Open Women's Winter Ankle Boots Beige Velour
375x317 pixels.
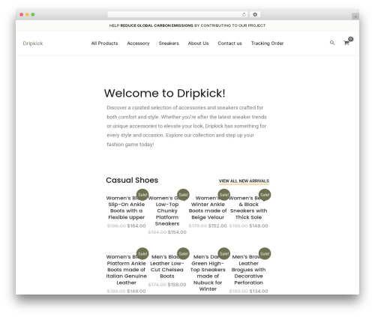208,208
